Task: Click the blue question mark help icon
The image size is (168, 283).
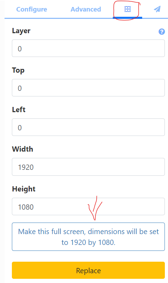Action: (162, 31)
